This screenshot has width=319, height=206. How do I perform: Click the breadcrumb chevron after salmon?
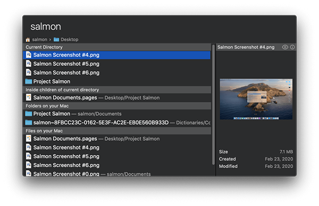click(50, 40)
